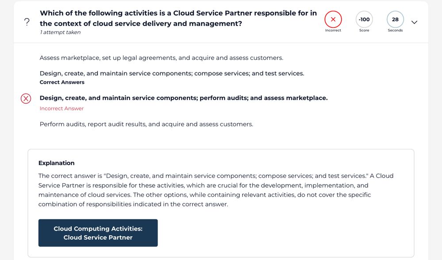The image size is (442, 260).
Task: Click the "1 attempt taken" text
Action: pos(60,32)
